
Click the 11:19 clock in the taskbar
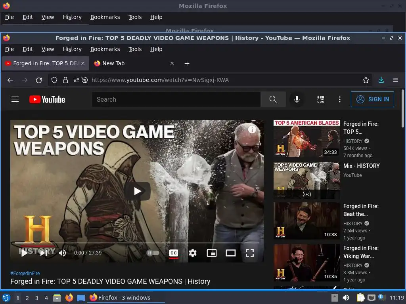tap(396, 298)
